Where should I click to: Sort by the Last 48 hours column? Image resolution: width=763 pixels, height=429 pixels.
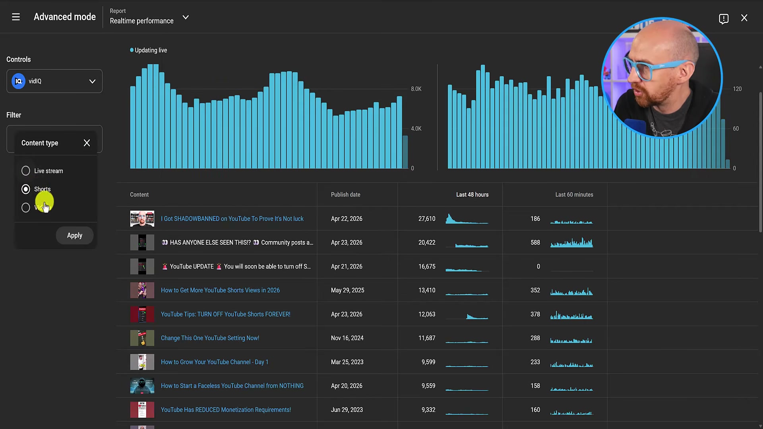pyautogui.click(x=472, y=195)
